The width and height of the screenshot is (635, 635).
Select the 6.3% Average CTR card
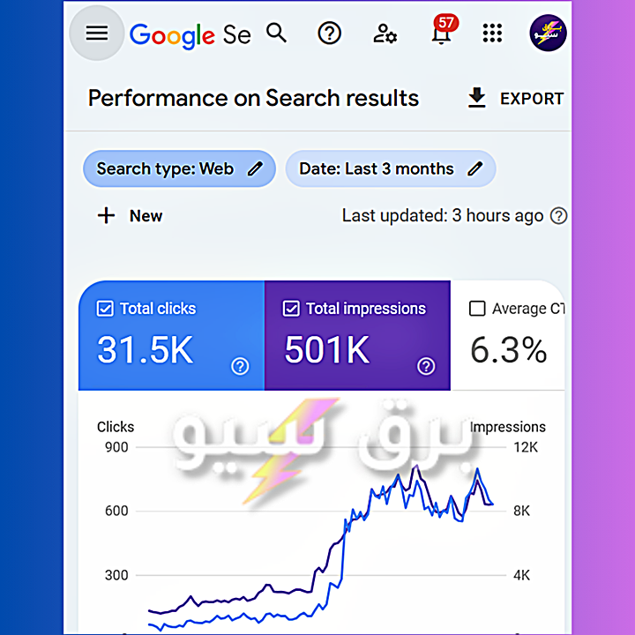(508, 350)
